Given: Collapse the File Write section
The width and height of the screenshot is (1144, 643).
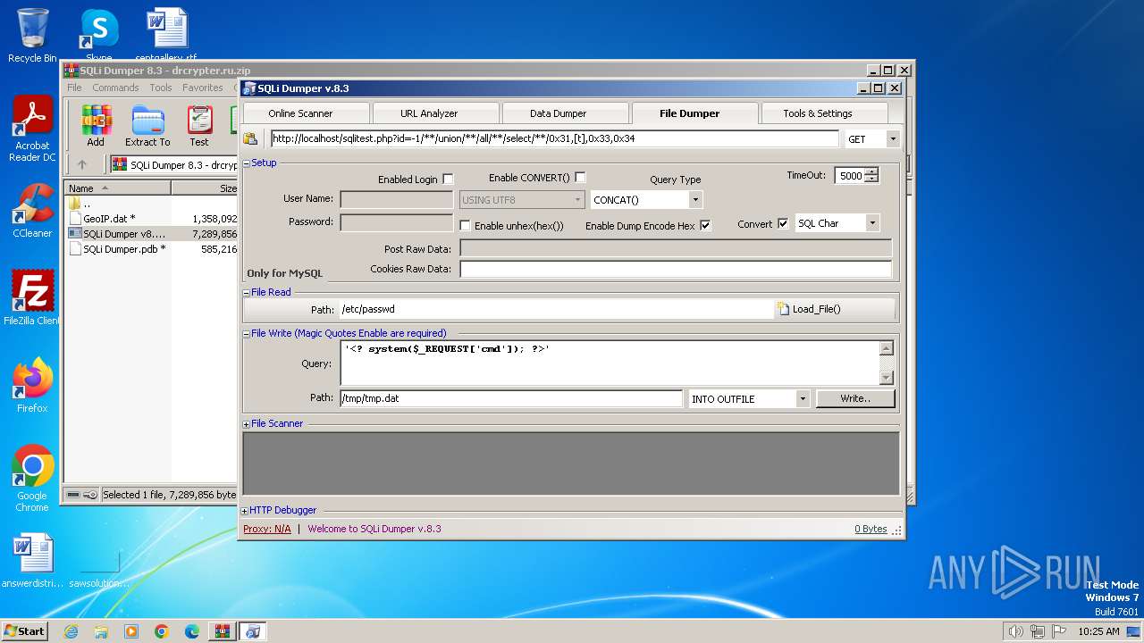Looking at the screenshot, I should 246,334.
